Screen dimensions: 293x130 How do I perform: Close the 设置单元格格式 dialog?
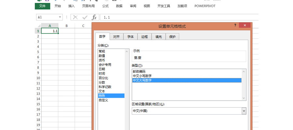[245, 25]
